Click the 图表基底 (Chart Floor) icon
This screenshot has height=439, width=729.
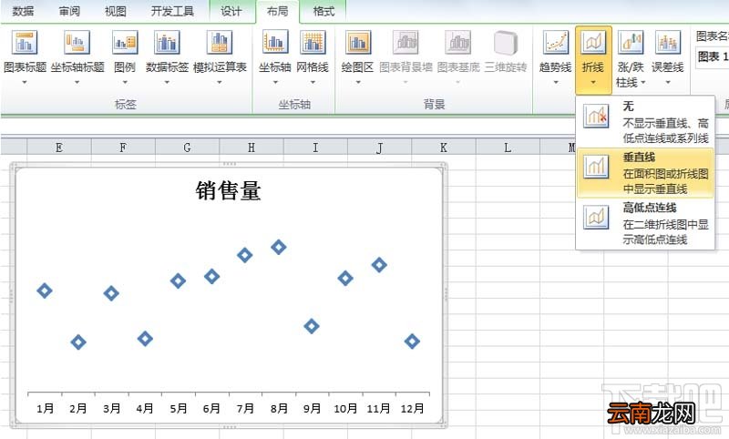458,42
